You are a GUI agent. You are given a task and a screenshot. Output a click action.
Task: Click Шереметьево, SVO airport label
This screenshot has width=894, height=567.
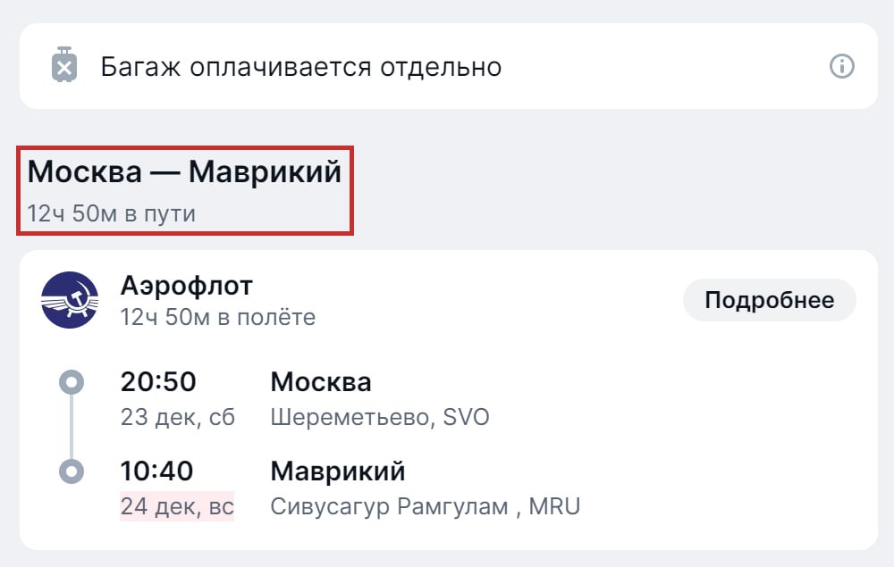pos(380,417)
